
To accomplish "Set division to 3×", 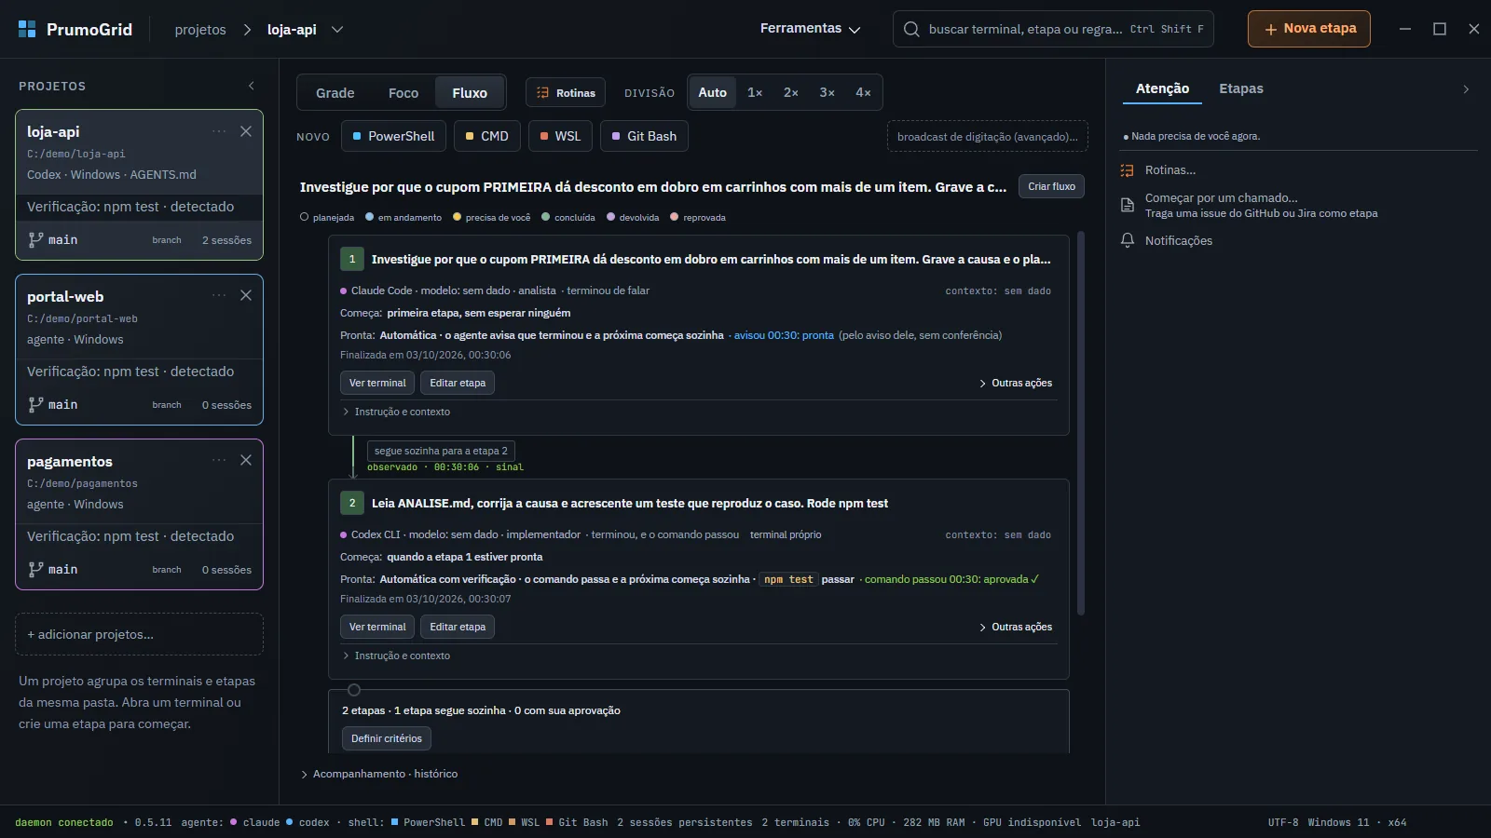I will tap(827, 92).
